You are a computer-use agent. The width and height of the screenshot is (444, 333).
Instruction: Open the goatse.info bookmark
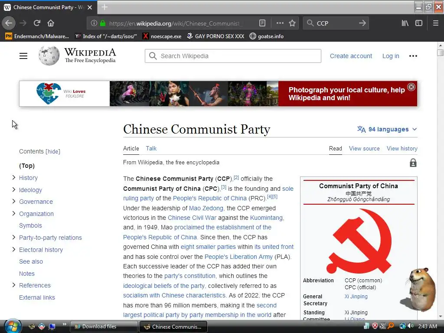coord(267,36)
